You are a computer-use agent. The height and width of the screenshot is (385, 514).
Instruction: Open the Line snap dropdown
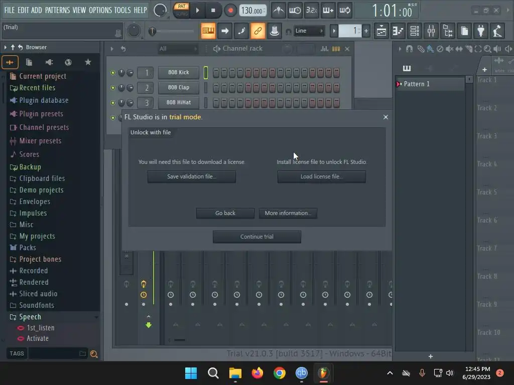pos(309,31)
